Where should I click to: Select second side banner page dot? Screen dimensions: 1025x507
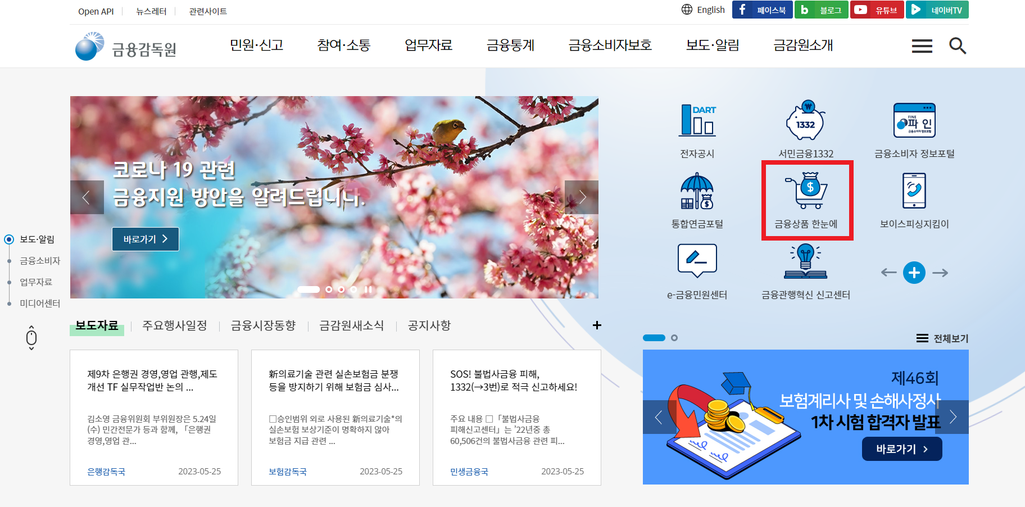tap(674, 338)
